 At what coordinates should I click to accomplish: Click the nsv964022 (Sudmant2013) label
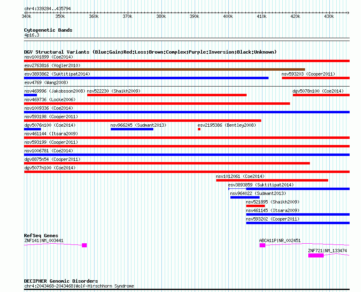click(x=258, y=193)
